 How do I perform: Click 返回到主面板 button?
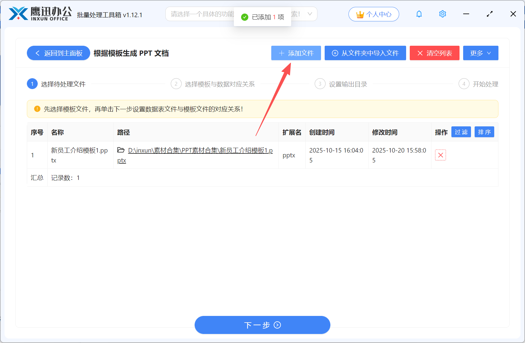58,53
